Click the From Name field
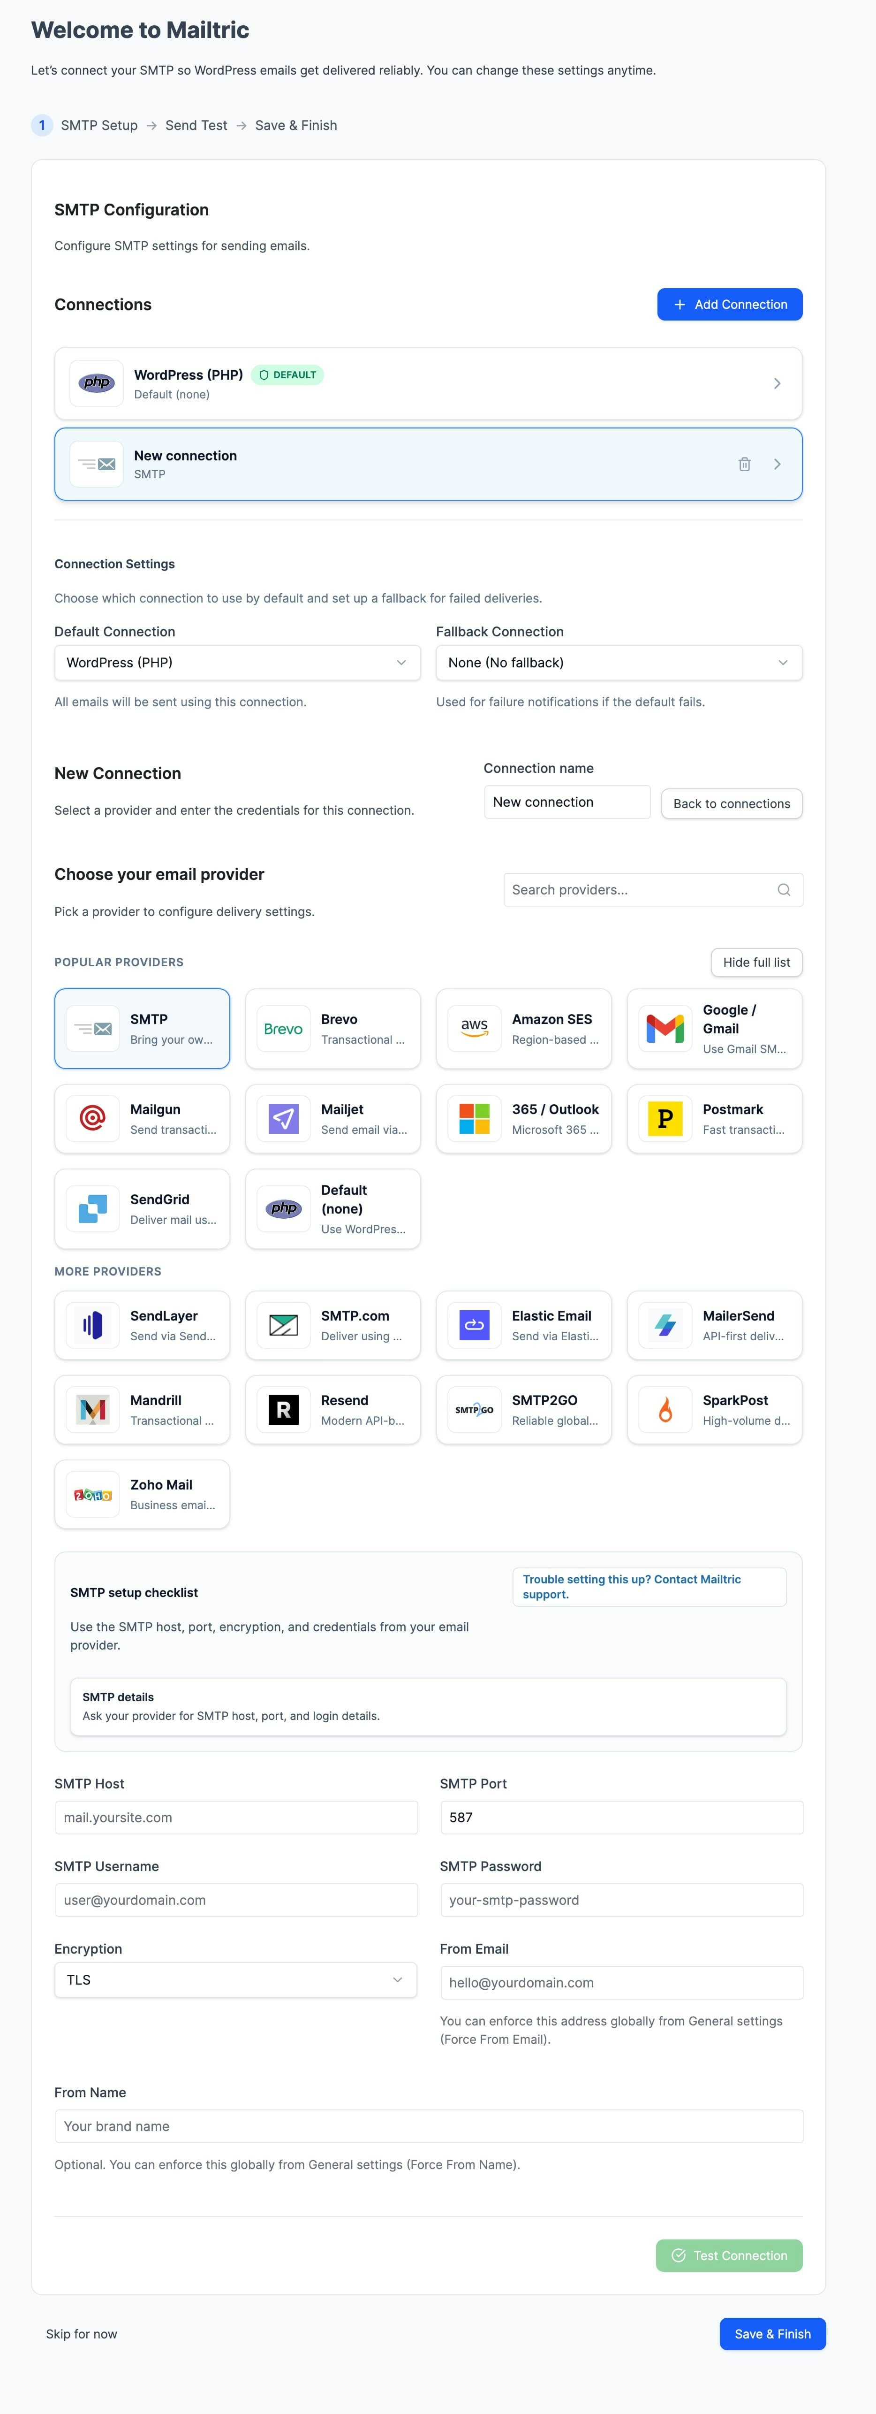This screenshot has width=876, height=2414. [x=428, y=2126]
